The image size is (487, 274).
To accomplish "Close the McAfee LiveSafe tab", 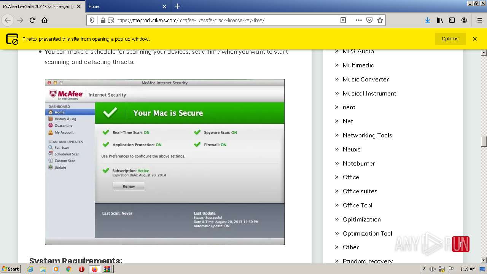I will (79, 6).
